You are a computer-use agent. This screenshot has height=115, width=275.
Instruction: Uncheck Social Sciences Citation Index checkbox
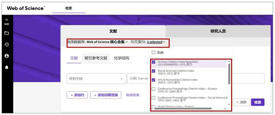tap(153, 71)
